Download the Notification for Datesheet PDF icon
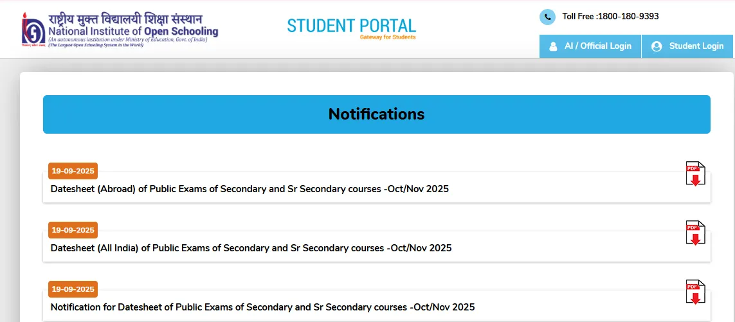 (695, 292)
